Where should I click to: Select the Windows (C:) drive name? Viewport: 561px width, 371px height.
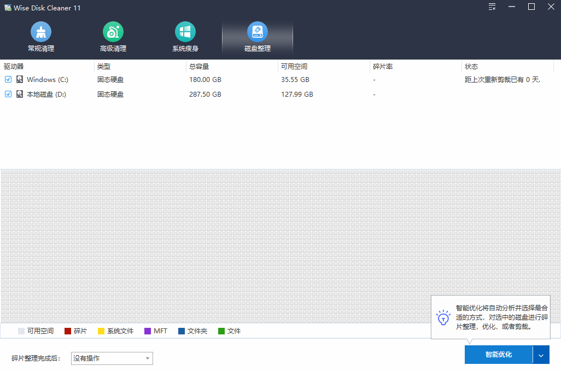click(47, 79)
